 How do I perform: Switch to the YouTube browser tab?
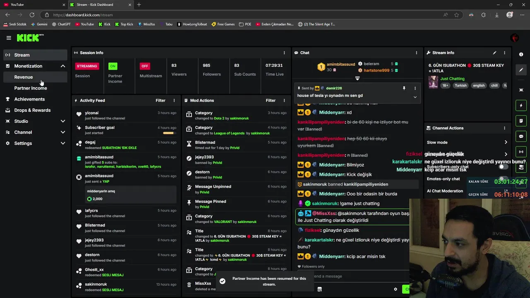click(x=33, y=5)
